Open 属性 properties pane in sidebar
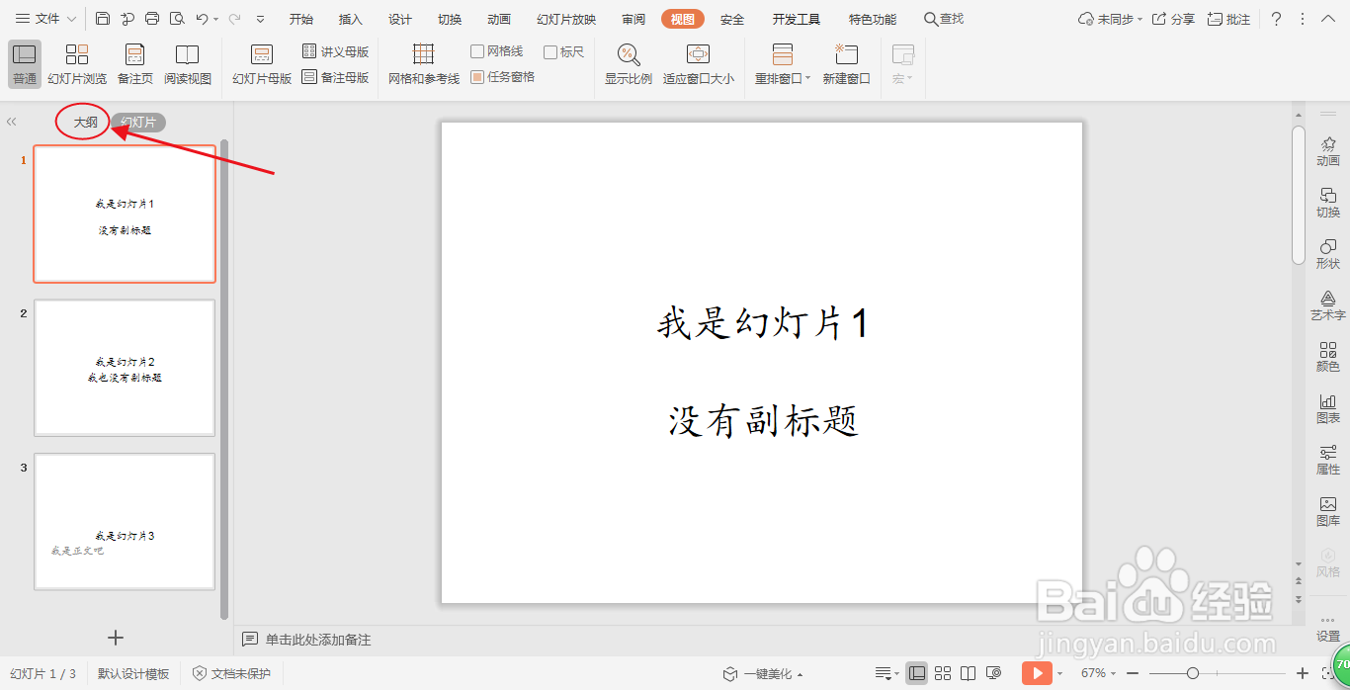 pyautogui.click(x=1328, y=460)
